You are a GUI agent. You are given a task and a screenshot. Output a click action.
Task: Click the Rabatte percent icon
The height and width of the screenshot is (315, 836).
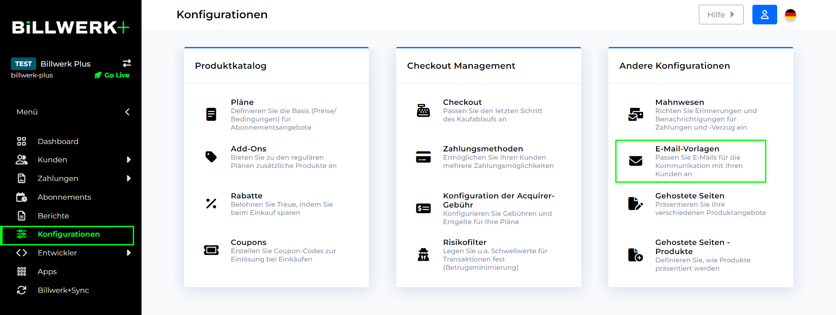pyautogui.click(x=211, y=204)
